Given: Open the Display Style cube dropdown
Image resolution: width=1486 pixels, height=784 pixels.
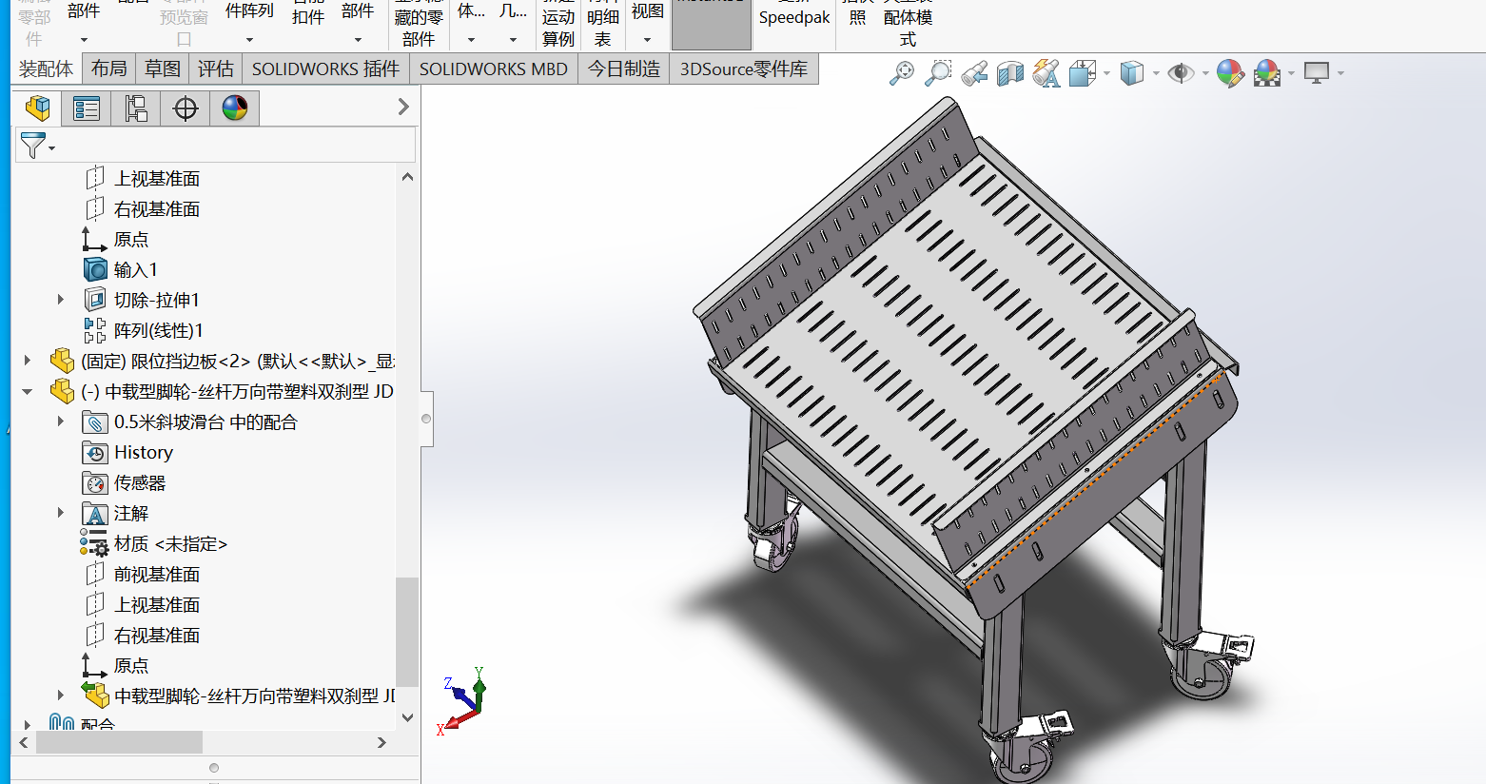Looking at the screenshot, I should (x=1156, y=73).
